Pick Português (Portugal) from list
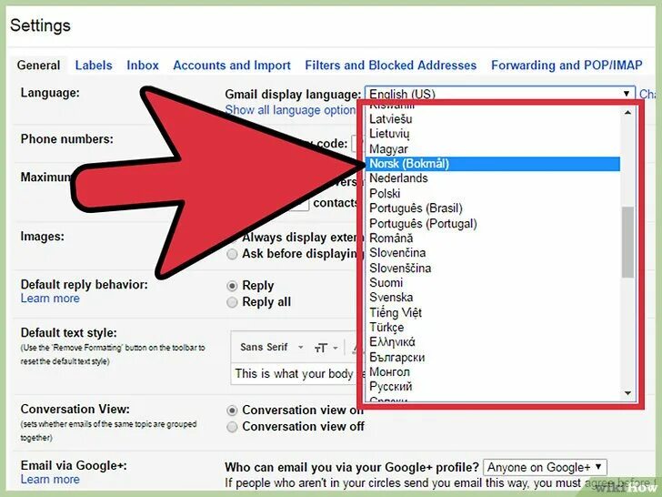Image resolution: width=662 pixels, height=497 pixels. tap(492, 223)
